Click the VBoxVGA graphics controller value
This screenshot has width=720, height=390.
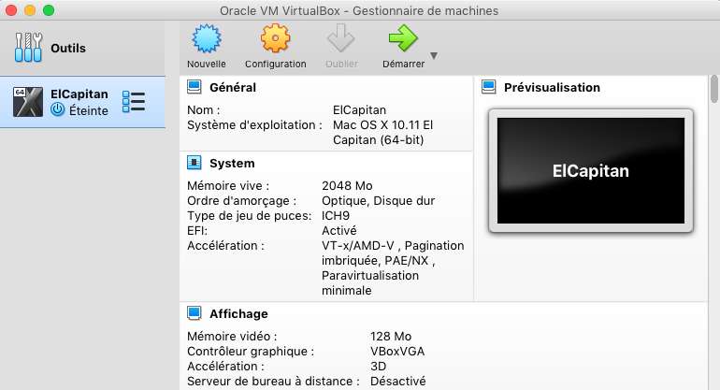click(397, 352)
